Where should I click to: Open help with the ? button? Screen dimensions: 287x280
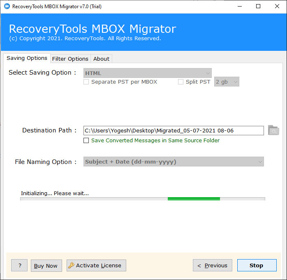click(x=19, y=265)
